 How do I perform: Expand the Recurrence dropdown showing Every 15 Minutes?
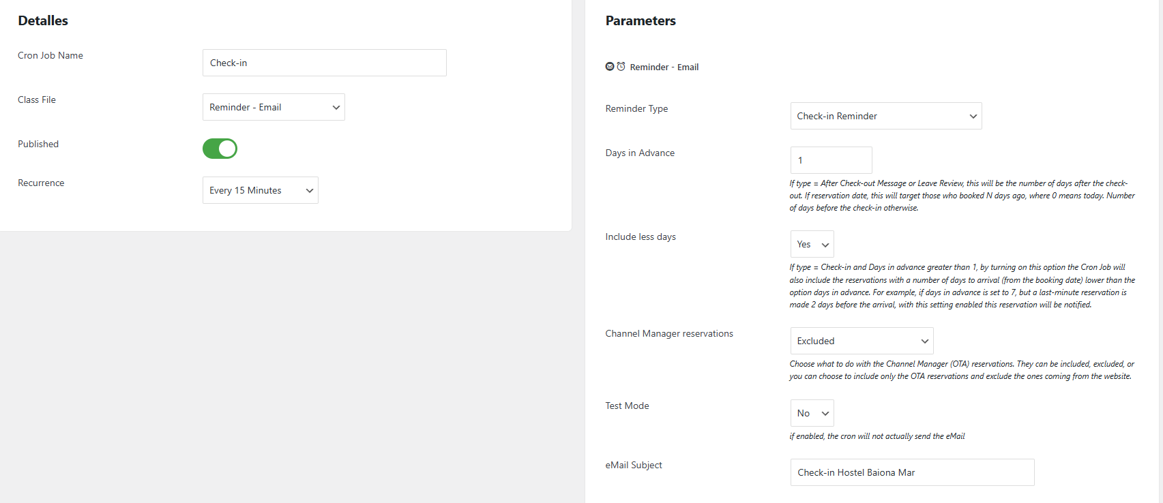tap(260, 190)
